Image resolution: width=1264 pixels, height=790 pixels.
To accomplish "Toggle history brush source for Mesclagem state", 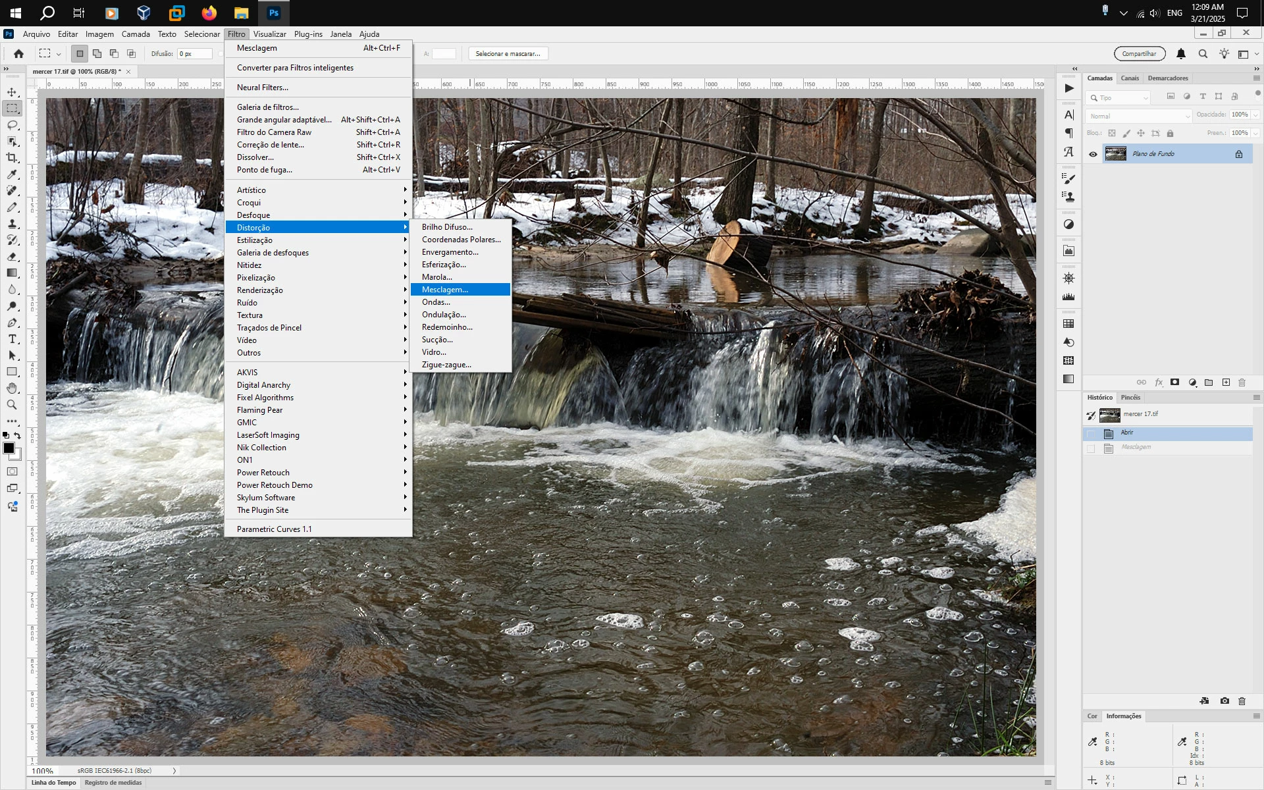I will [1091, 448].
